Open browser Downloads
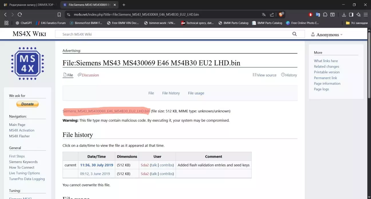The height and width of the screenshot is (199, 371). click(x=344, y=15)
